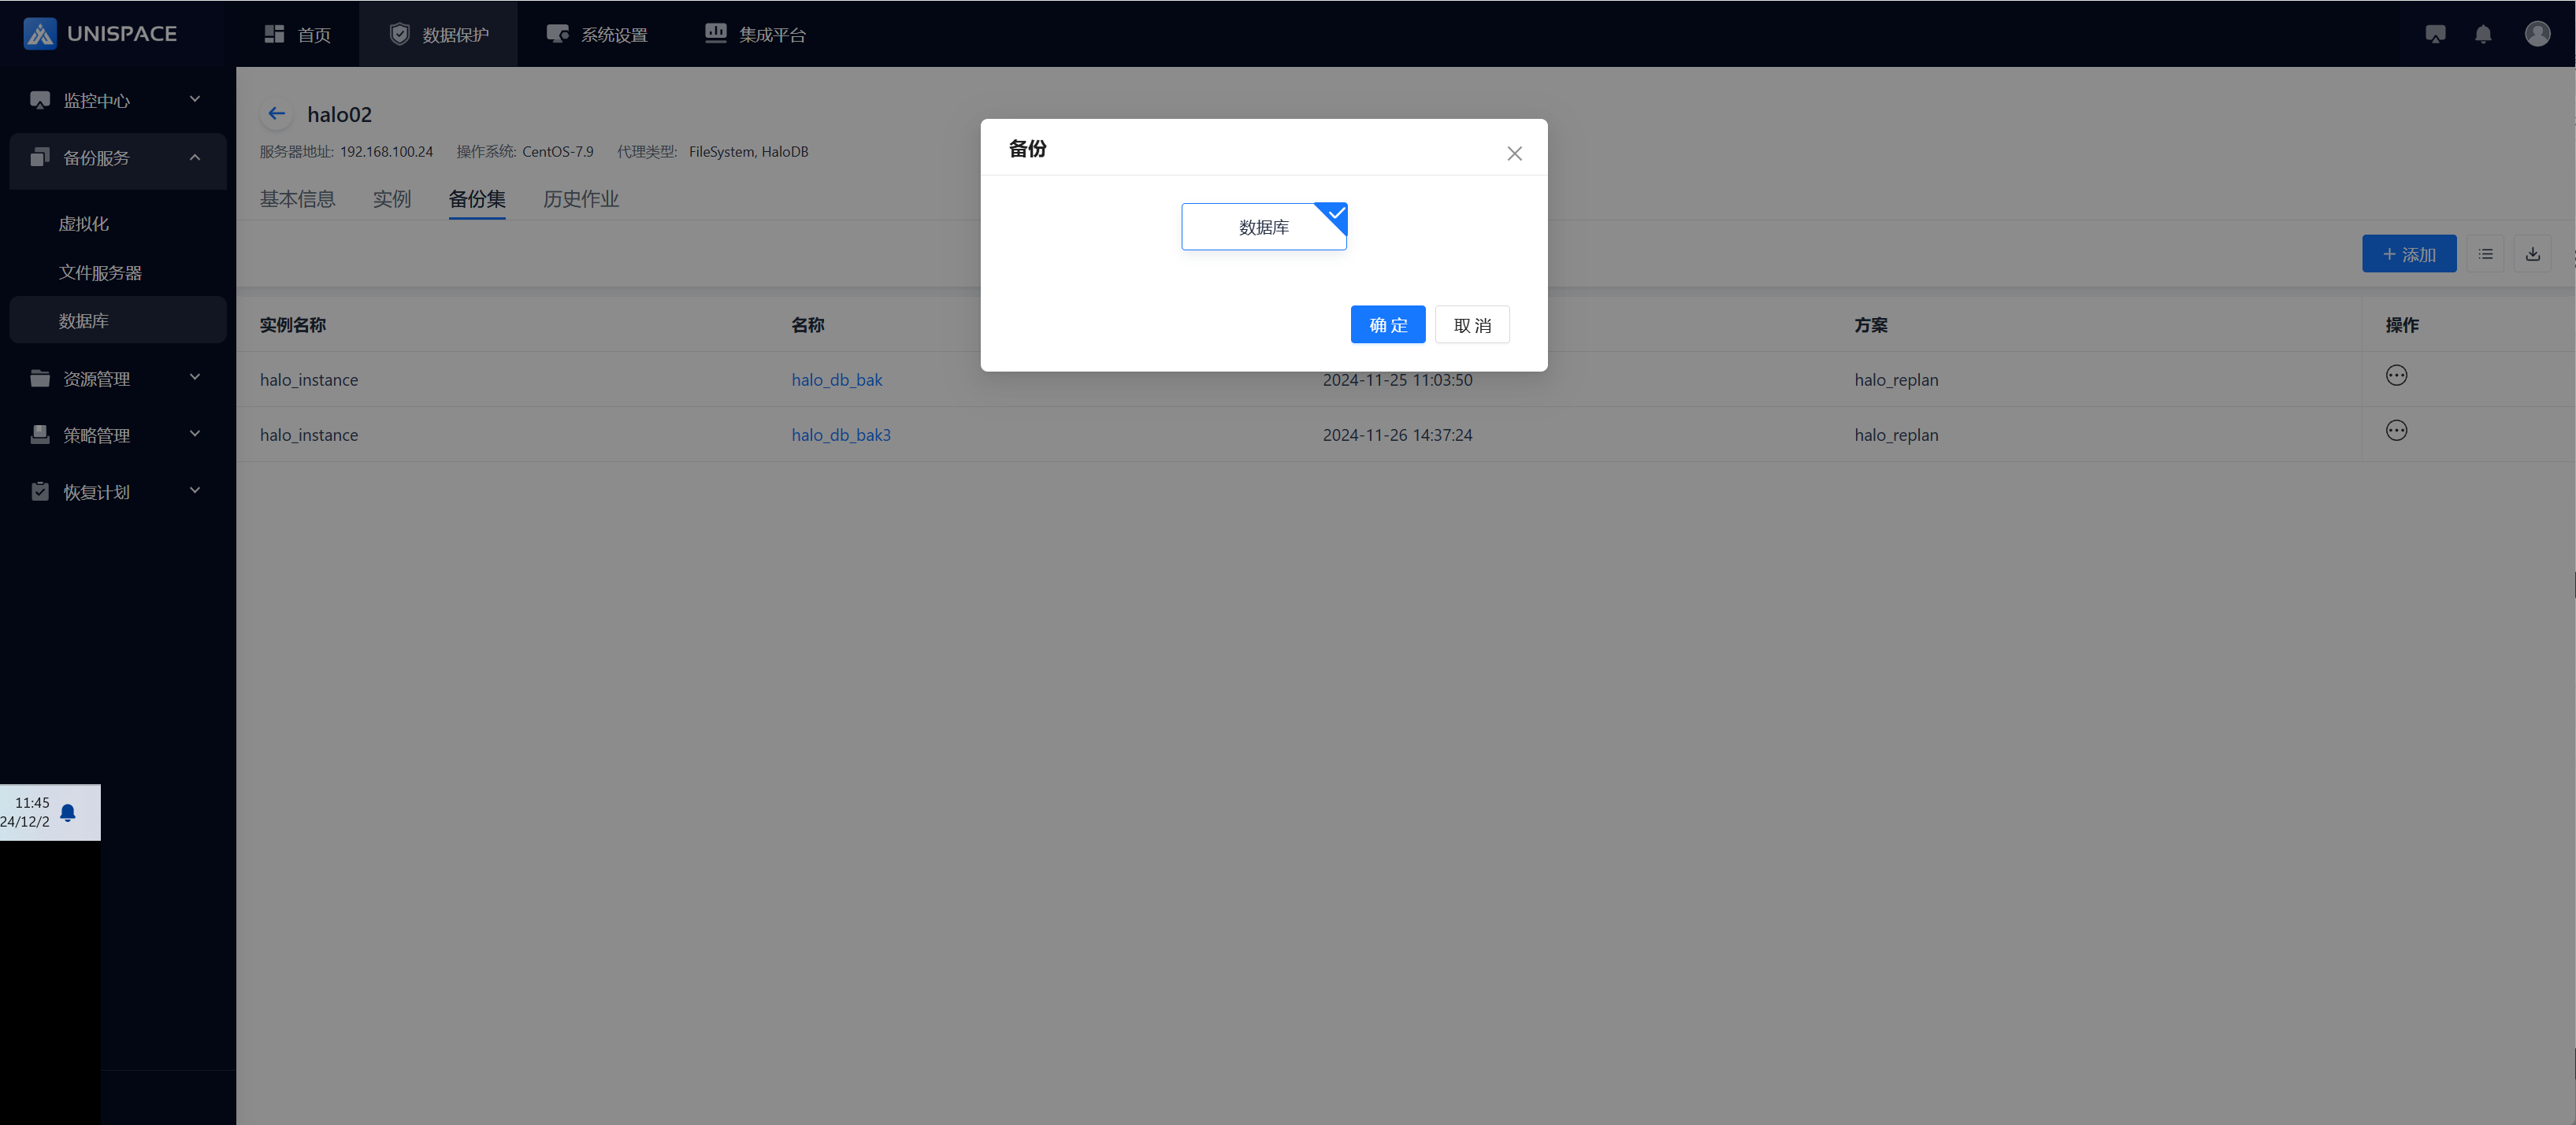Viewport: 2576px width, 1125px height.
Task: Click the back arrow next to halo02
Action: tap(277, 114)
